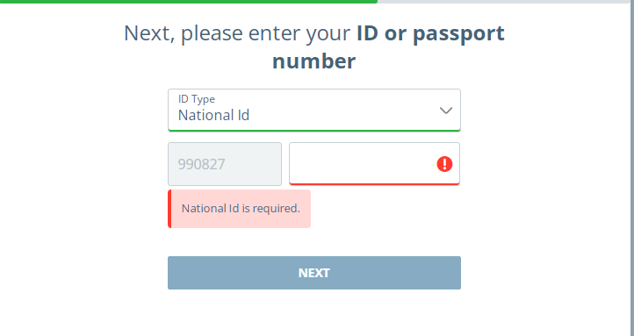Click the red left stripe of the error banner
The image size is (634, 336).
click(x=169, y=209)
